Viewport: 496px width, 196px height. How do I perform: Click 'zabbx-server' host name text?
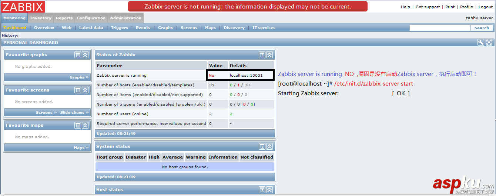click(479, 18)
